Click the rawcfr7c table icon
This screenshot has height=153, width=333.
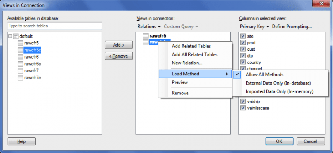click(20, 78)
